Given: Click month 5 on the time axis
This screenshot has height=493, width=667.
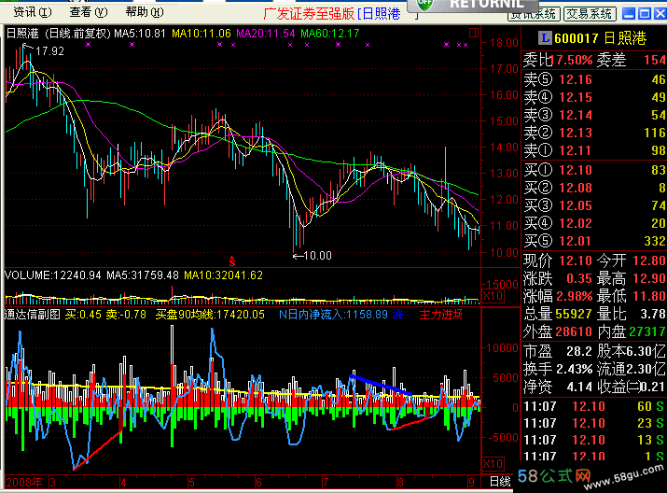Looking at the screenshot, I should click(x=191, y=483).
